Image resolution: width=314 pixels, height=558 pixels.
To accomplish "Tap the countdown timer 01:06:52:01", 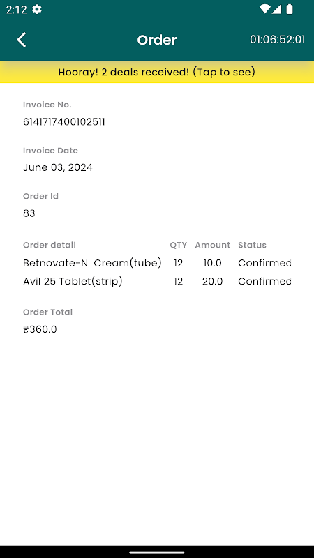I will click(277, 40).
